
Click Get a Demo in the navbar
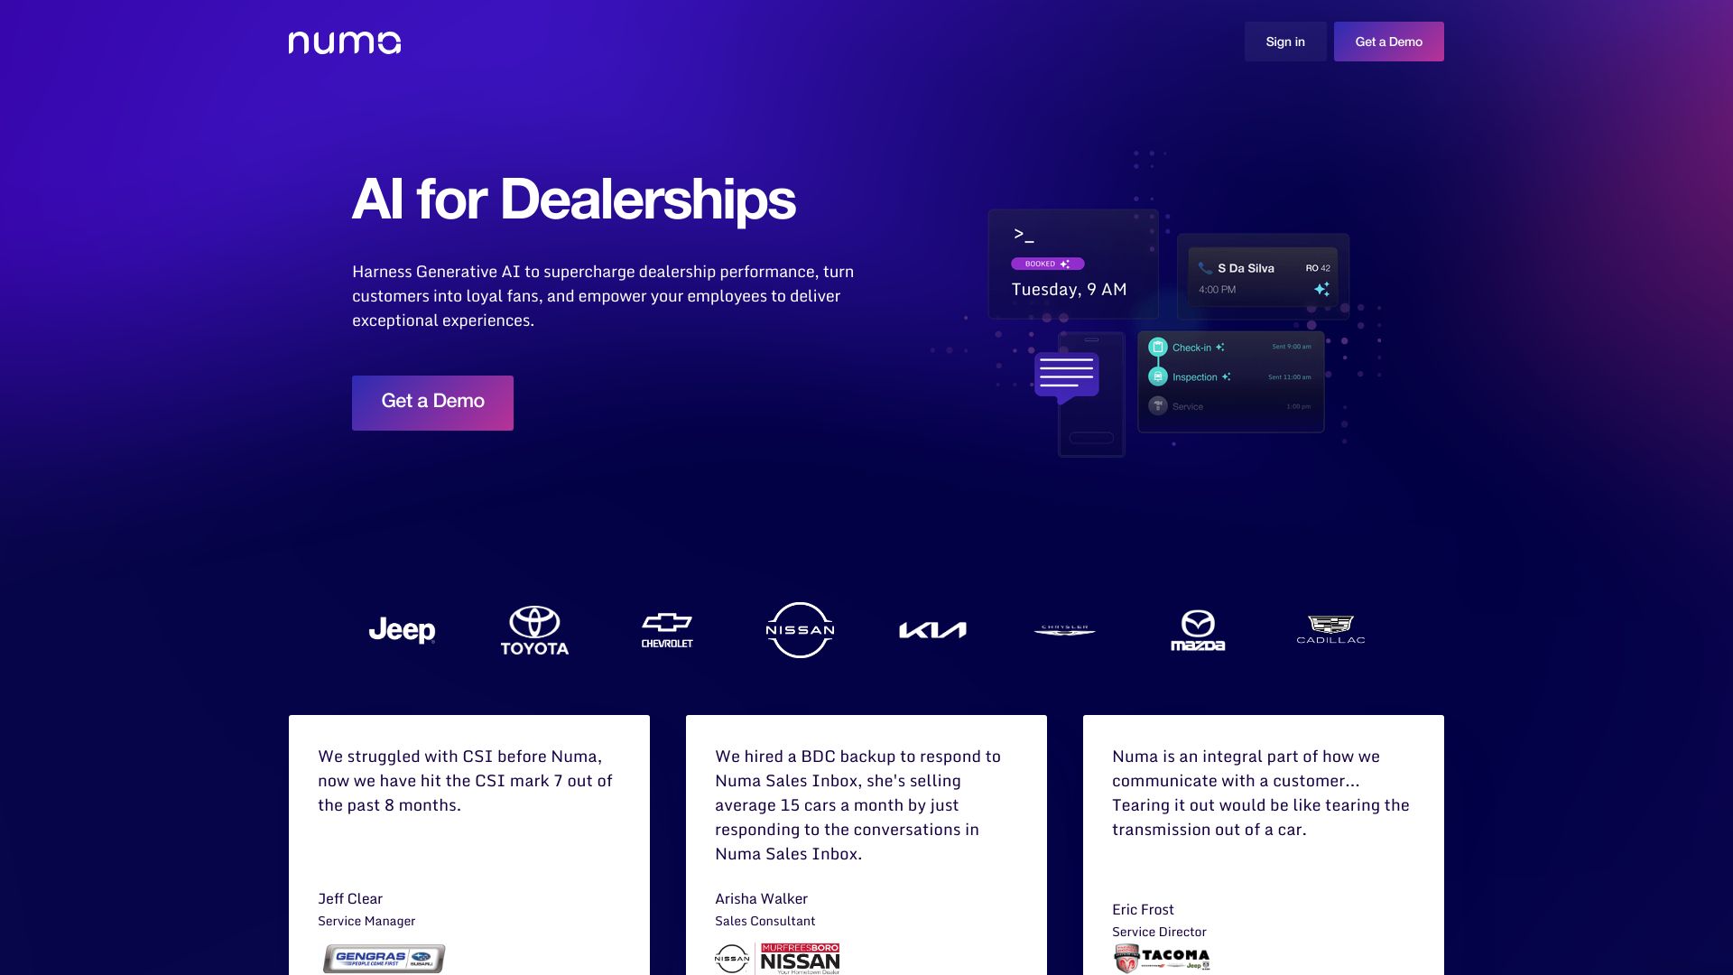(1389, 42)
